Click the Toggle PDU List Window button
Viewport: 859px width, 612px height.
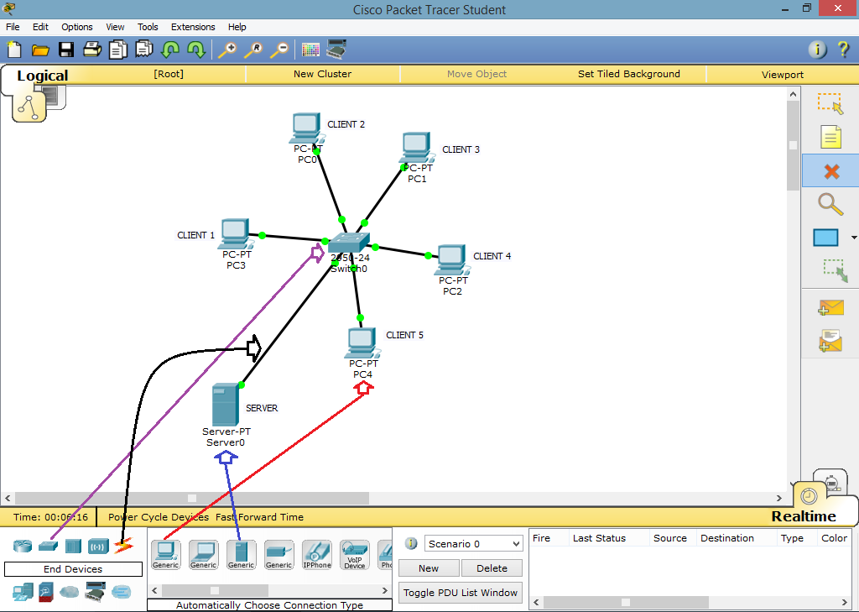click(460, 592)
